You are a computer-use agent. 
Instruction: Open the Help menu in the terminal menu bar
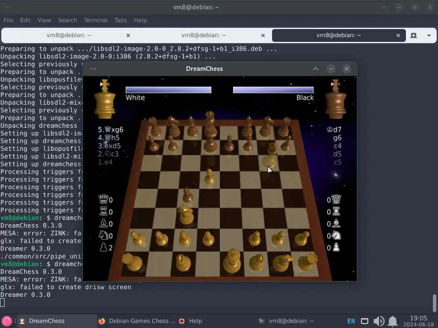pyautogui.click(x=140, y=20)
